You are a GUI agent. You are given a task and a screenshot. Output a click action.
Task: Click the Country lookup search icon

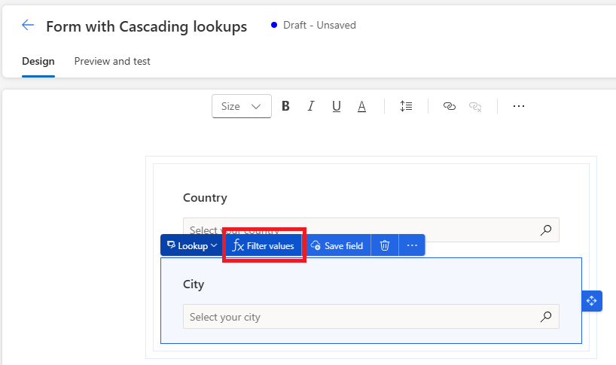tap(546, 230)
